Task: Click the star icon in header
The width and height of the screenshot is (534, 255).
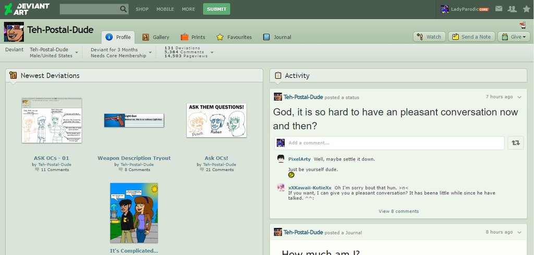Action: coord(525,9)
